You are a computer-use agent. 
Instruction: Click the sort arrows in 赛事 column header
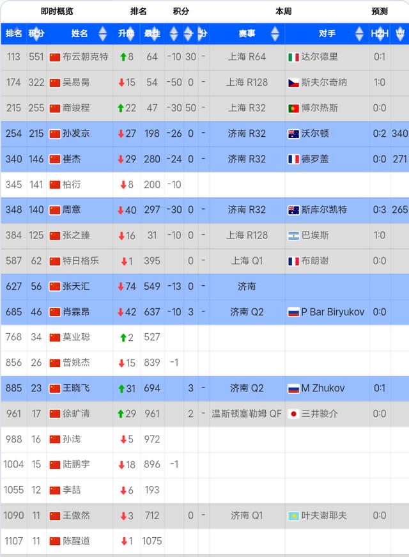click(275, 33)
